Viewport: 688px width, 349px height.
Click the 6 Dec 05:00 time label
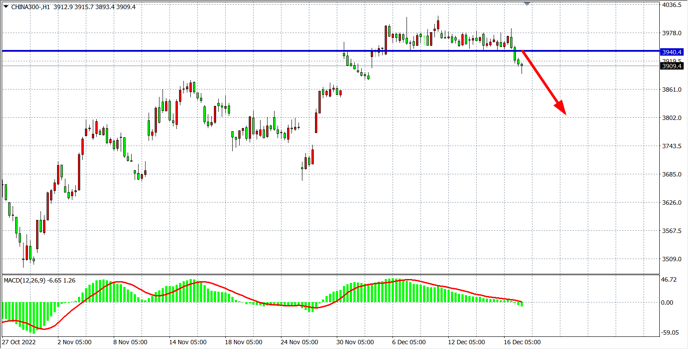pyautogui.click(x=409, y=342)
